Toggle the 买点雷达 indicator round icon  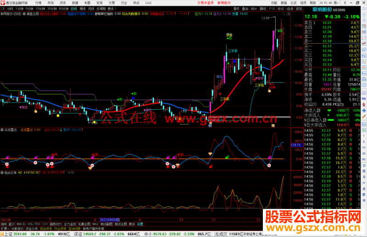[x=2, y=130]
